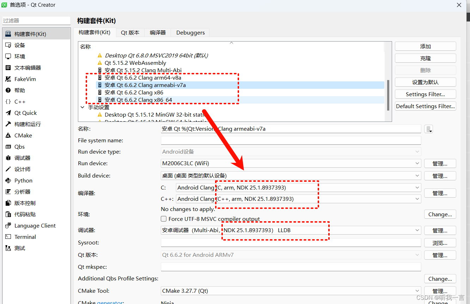Viewport: 470px width, 304px height.
Task: Open the 构建和运行 settings category
Action: (x=36, y=124)
